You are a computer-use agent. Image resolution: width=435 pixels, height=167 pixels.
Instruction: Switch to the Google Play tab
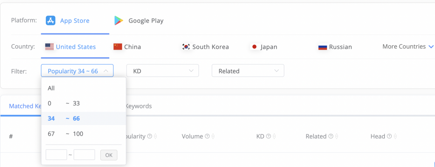click(139, 21)
